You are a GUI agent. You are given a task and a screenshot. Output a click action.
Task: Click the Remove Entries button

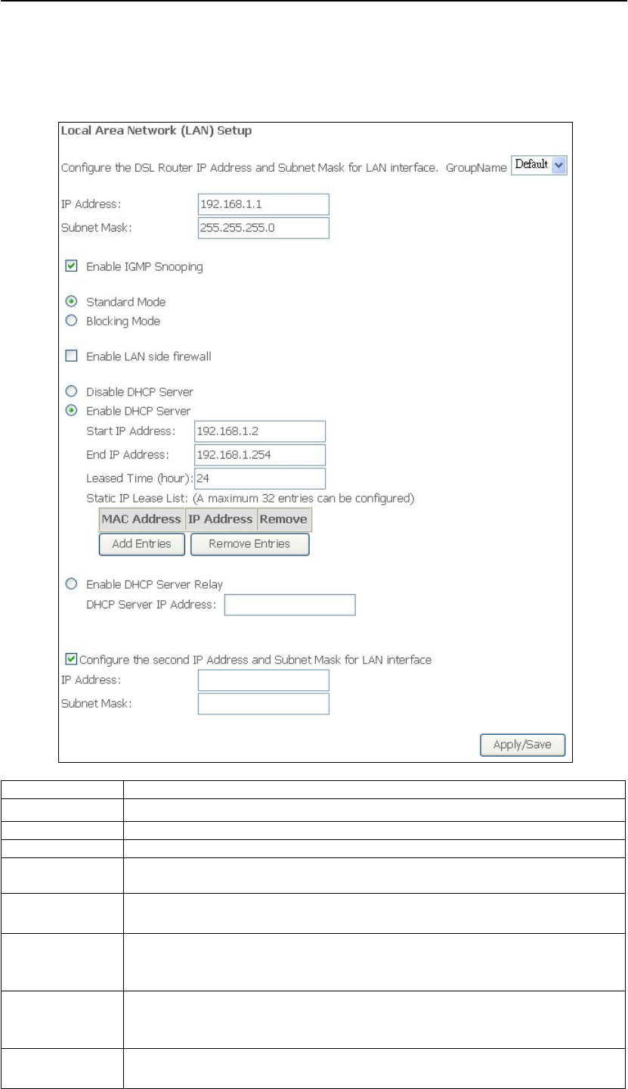pos(250,544)
